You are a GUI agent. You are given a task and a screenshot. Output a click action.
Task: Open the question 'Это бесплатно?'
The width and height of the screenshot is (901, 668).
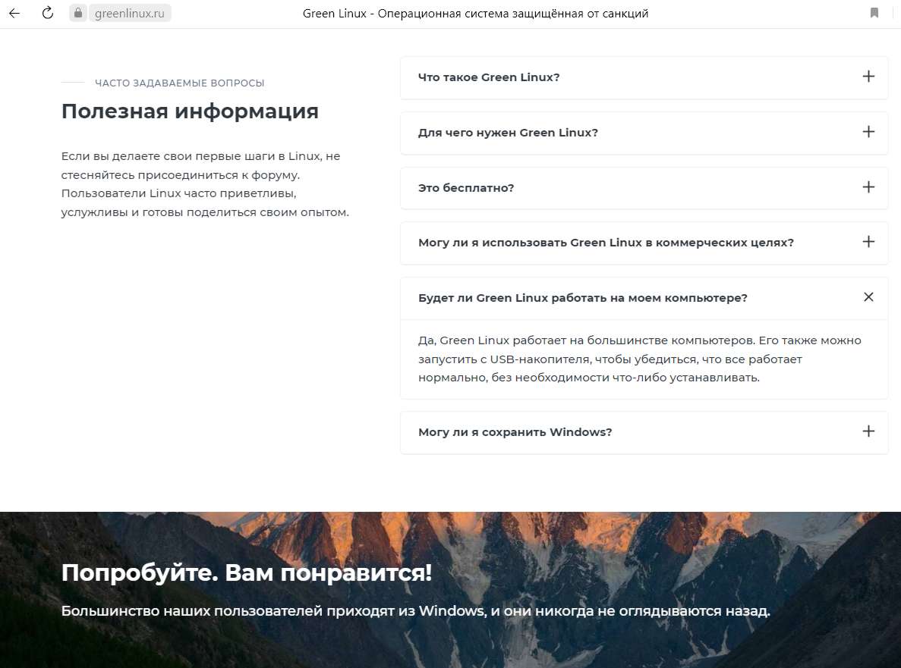coord(644,187)
